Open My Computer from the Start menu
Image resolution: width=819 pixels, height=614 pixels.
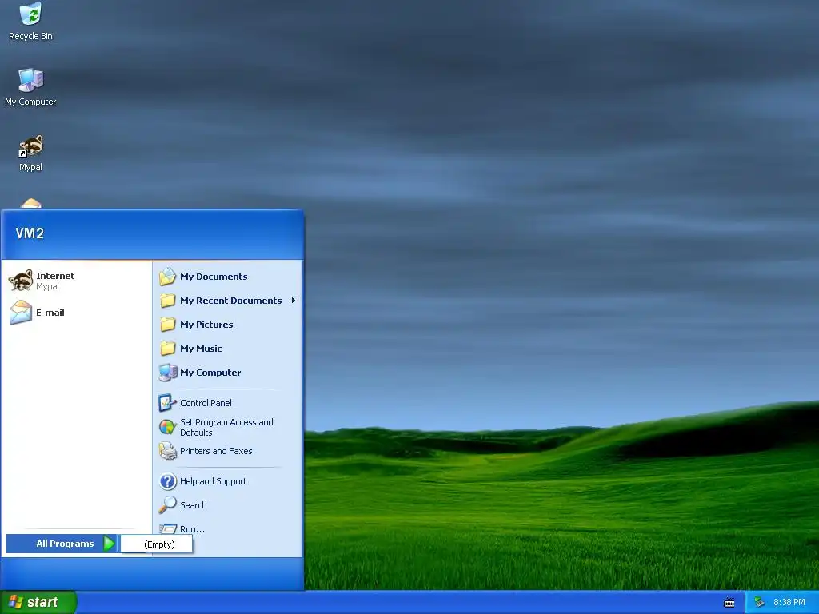tap(228, 373)
